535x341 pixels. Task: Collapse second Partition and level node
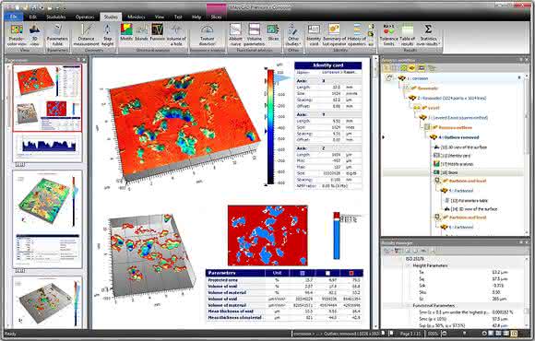tap(437, 218)
